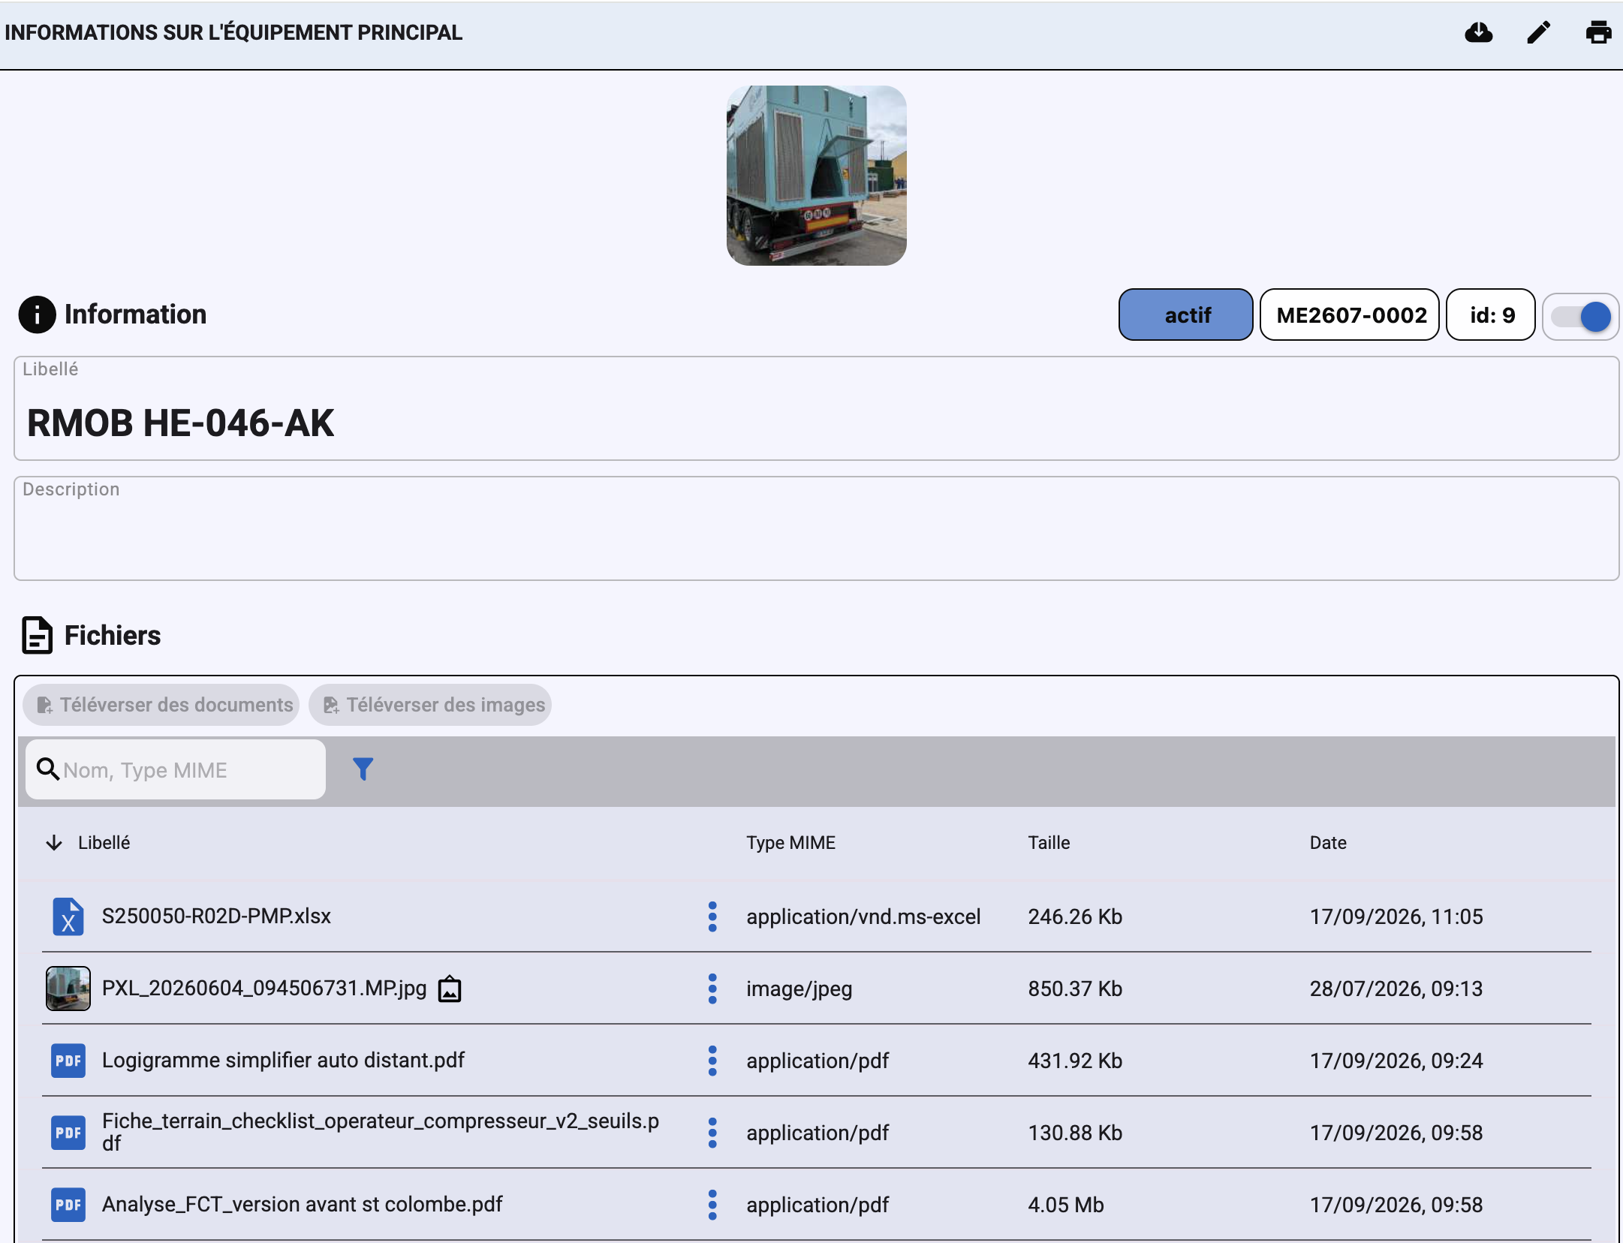1623x1243 pixels.
Task: Click the Libellé field RMOB HE-046-AK
Action: point(816,408)
